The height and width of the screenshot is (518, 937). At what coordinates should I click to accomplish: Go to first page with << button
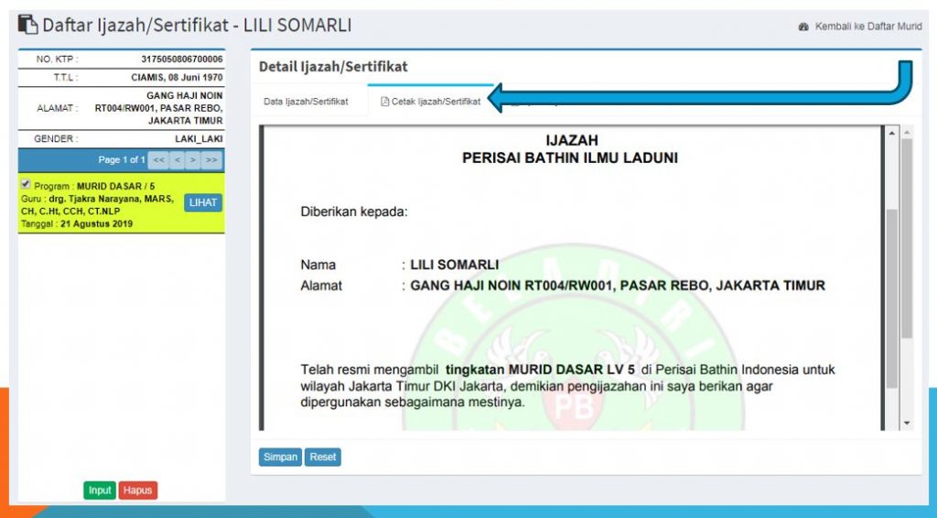pyautogui.click(x=158, y=160)
